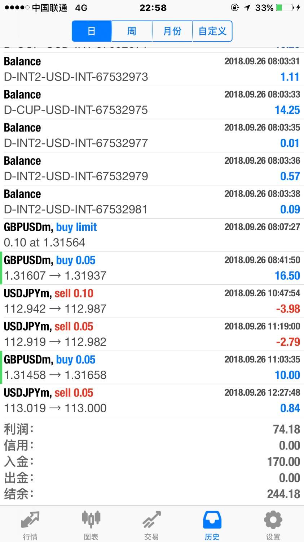Image resolution: width=304 pixels, height=542 pixels.
Task: Select the 日 day tab
Action: [92, 31]
